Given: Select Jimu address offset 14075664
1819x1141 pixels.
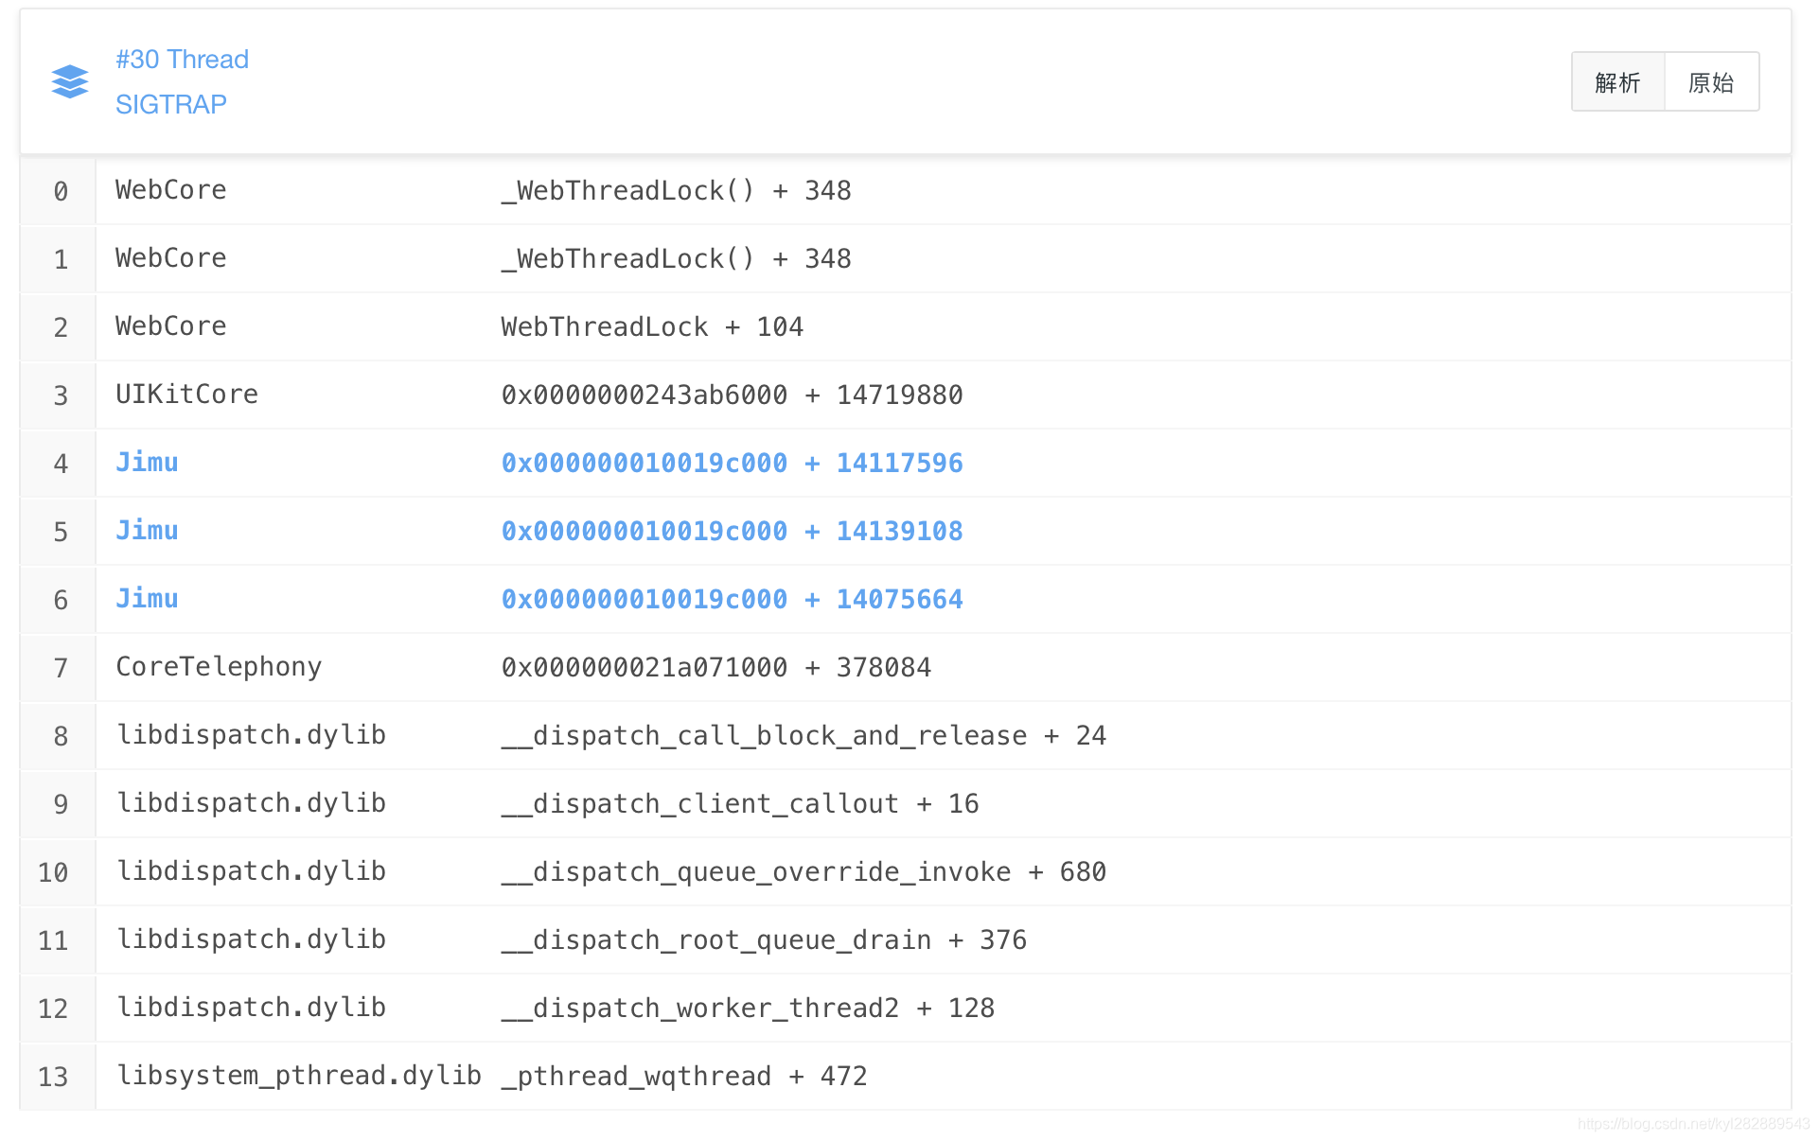Looking at the screenshot, I should coord(732,599).
